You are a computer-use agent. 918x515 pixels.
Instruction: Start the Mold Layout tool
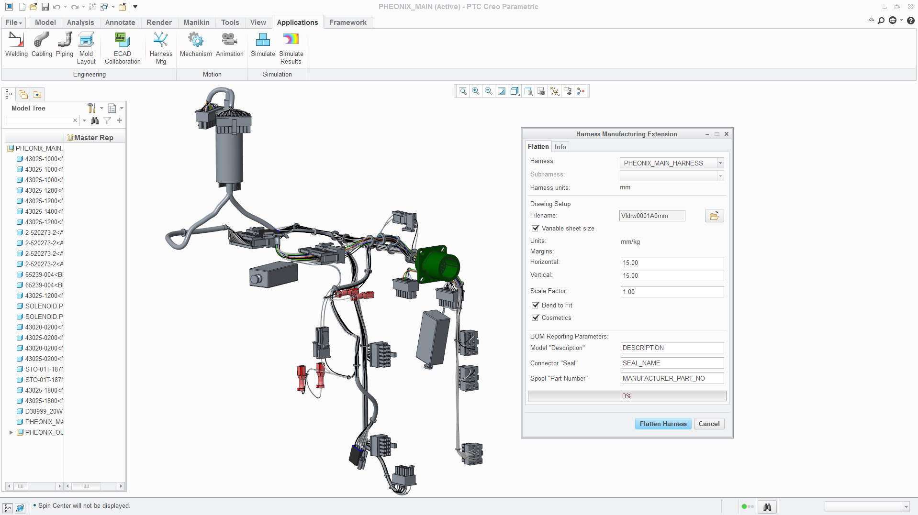coord(86,48)
